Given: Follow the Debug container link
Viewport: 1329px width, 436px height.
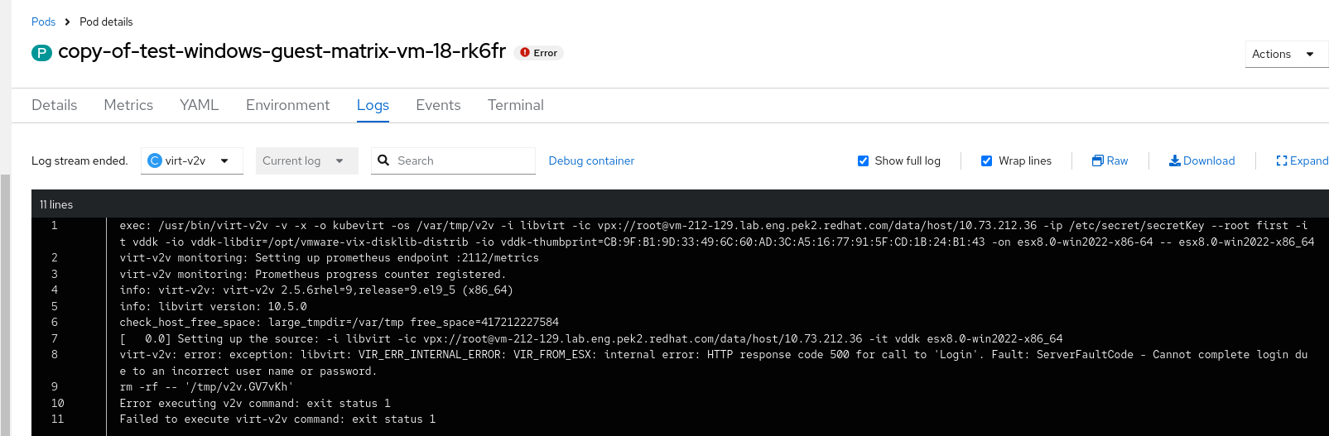Looking at the screenshot, I should point(591,161).
